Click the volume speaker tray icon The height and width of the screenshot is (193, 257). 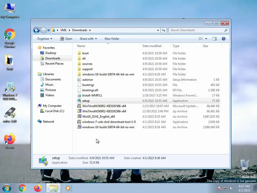point(232,188)
